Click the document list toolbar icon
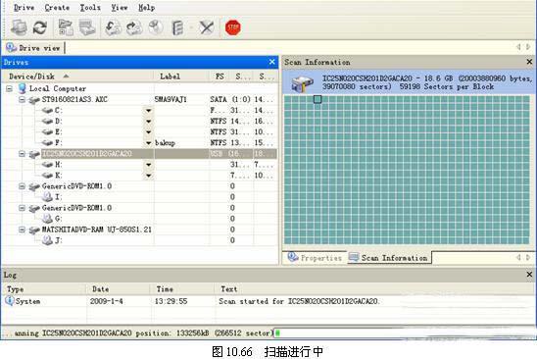The image size is (537, 359). point(177,27)
